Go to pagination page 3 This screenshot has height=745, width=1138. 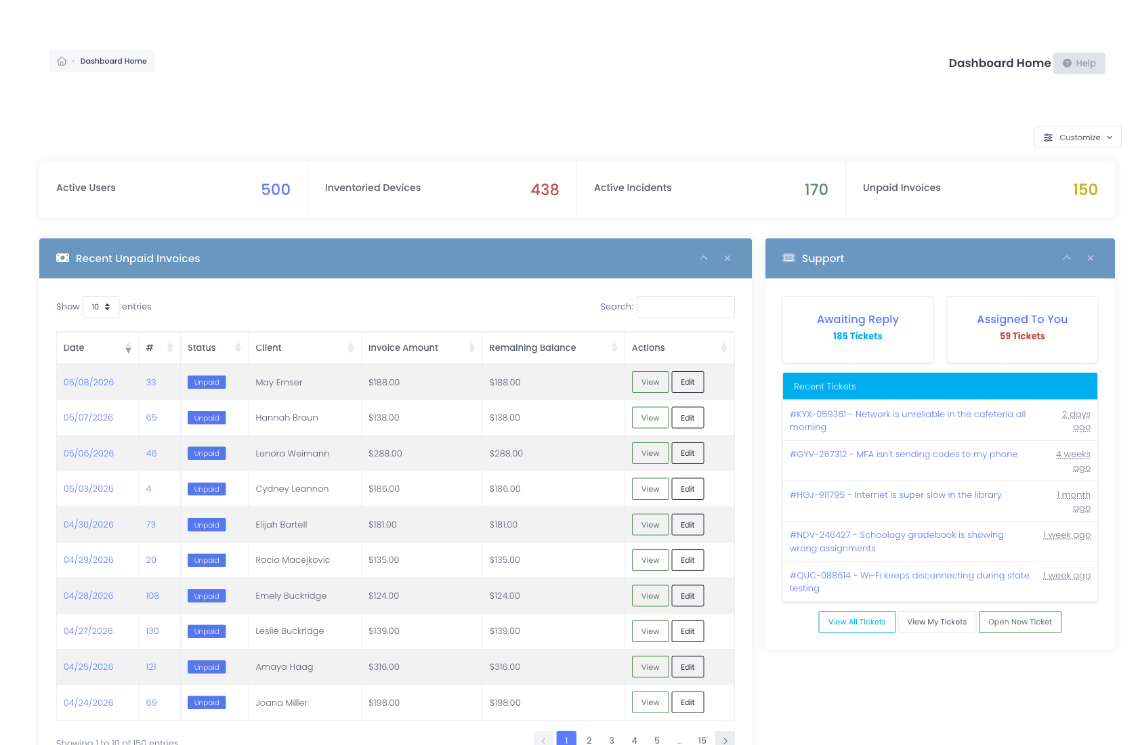click(x=612, y=740)
